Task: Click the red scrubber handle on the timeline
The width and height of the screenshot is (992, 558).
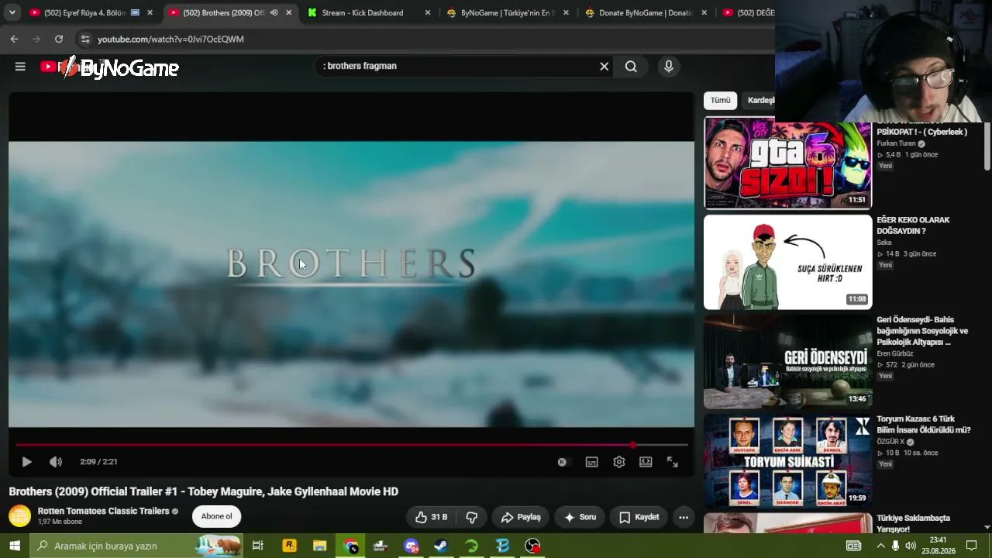Action: tap(633, 445)
